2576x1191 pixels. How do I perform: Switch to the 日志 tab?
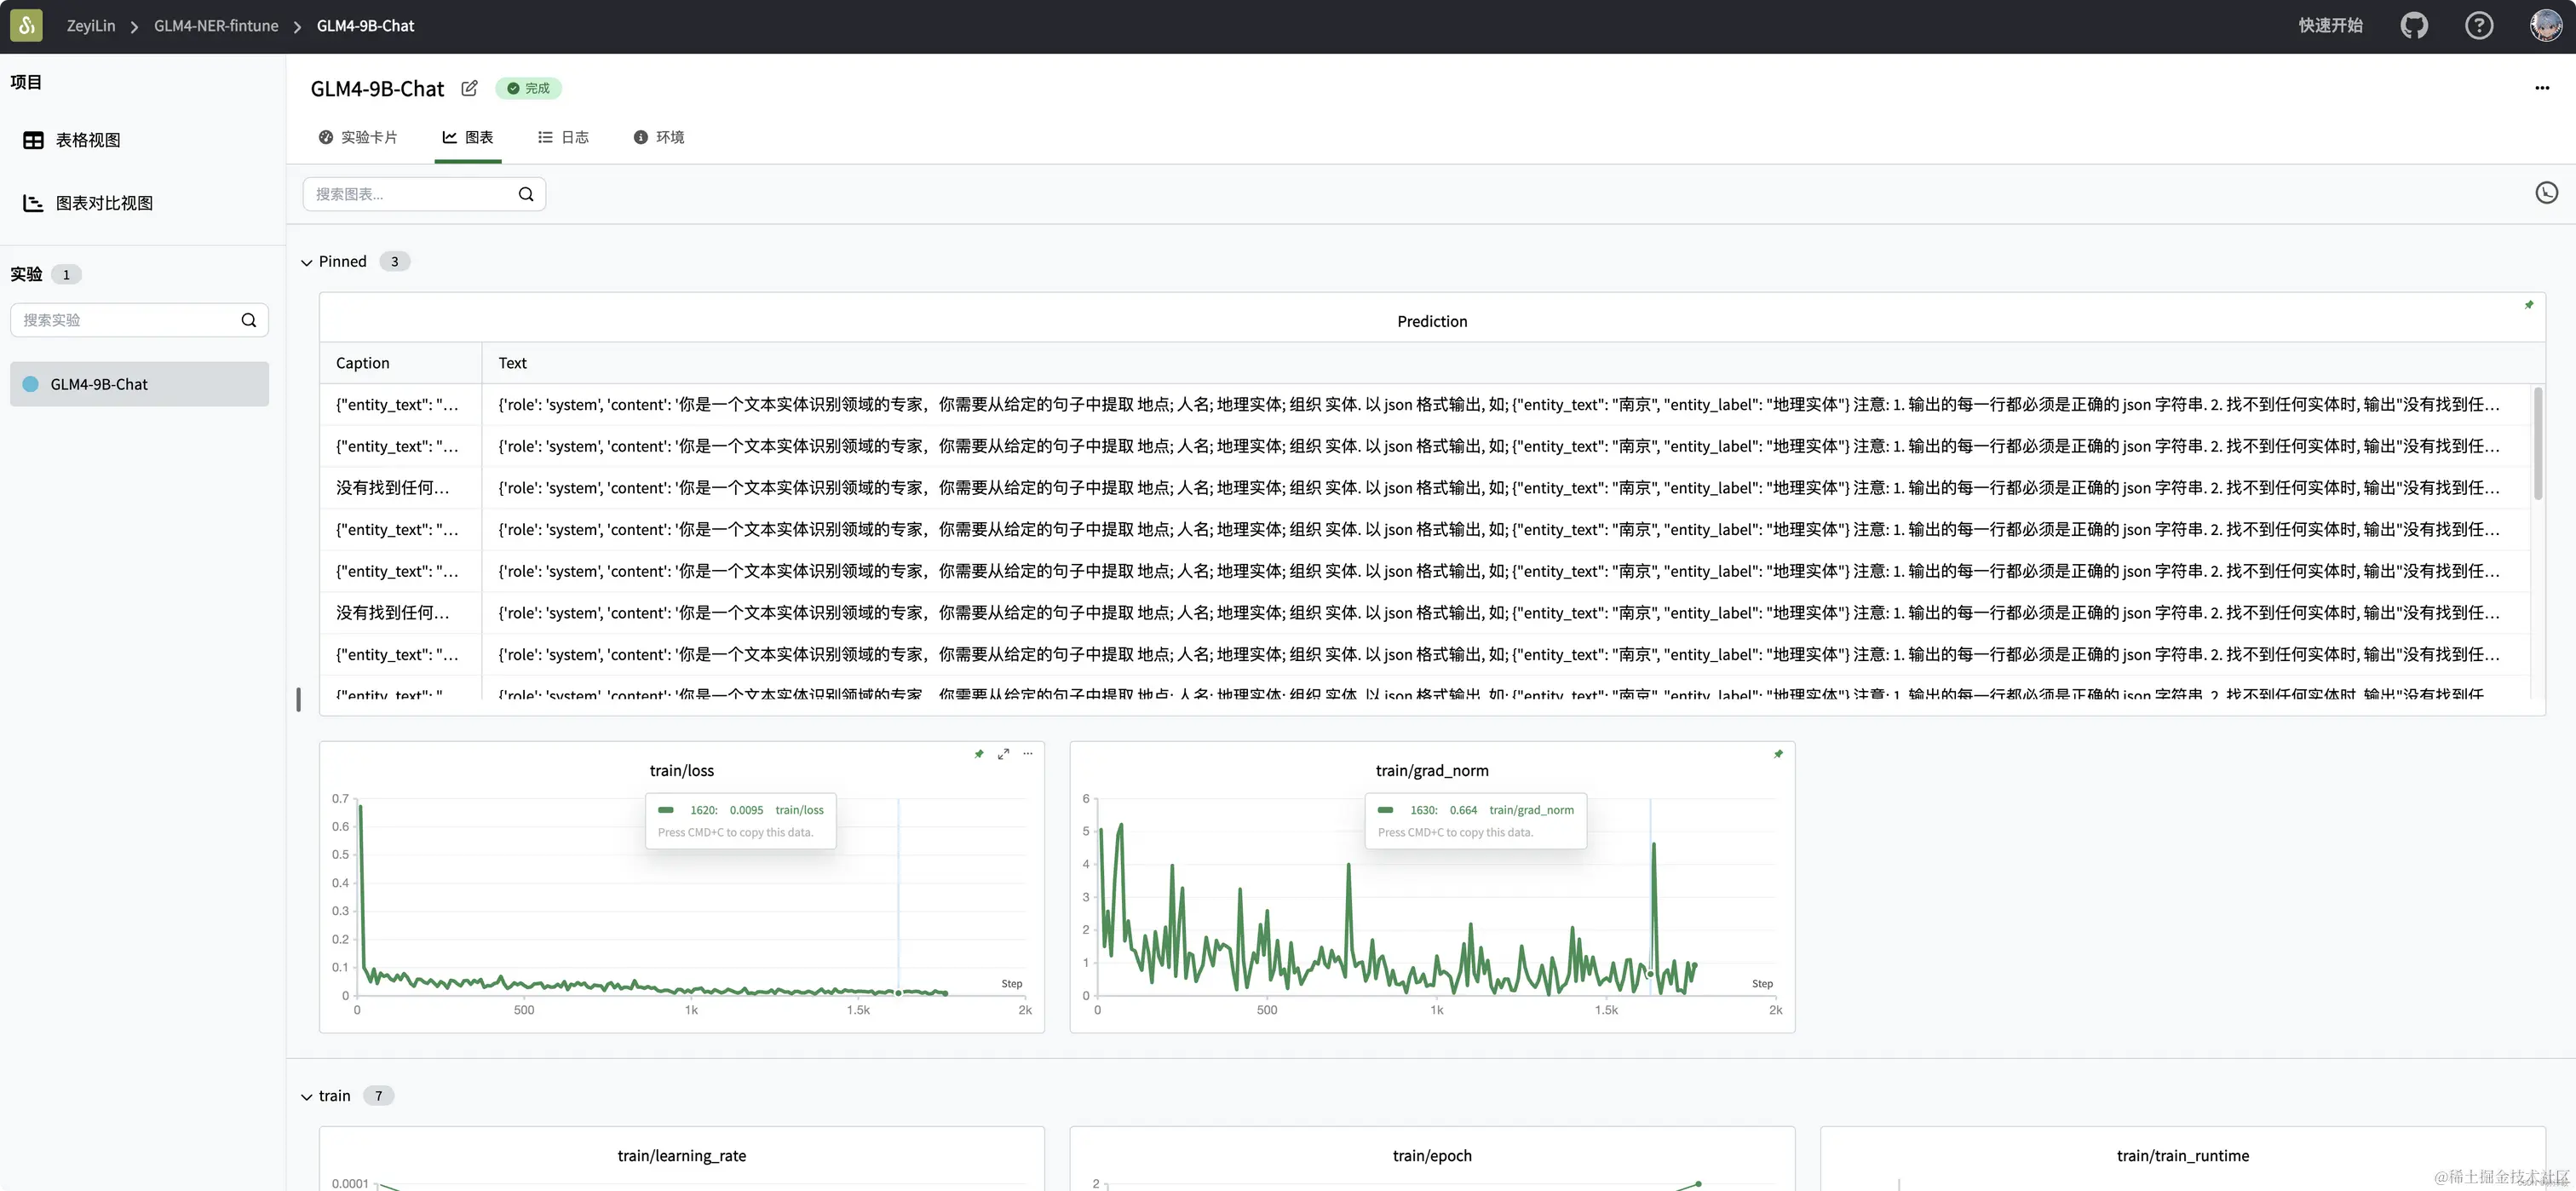click(x=563, y=137)
